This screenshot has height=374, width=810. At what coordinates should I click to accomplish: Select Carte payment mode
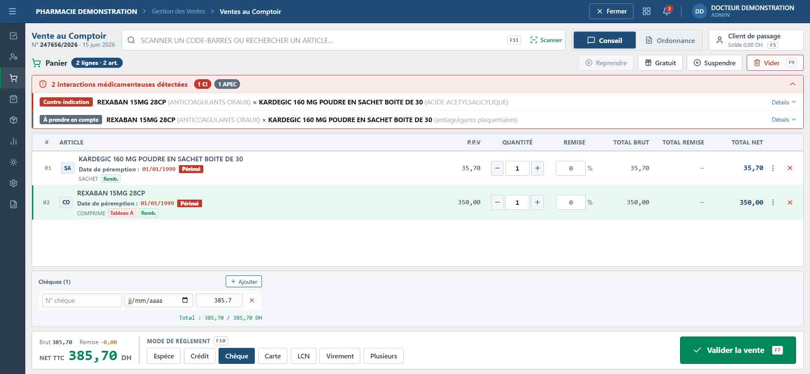(x=273, y=356)
